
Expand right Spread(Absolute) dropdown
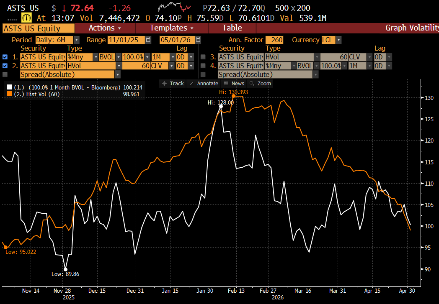[x=315, y=74]
